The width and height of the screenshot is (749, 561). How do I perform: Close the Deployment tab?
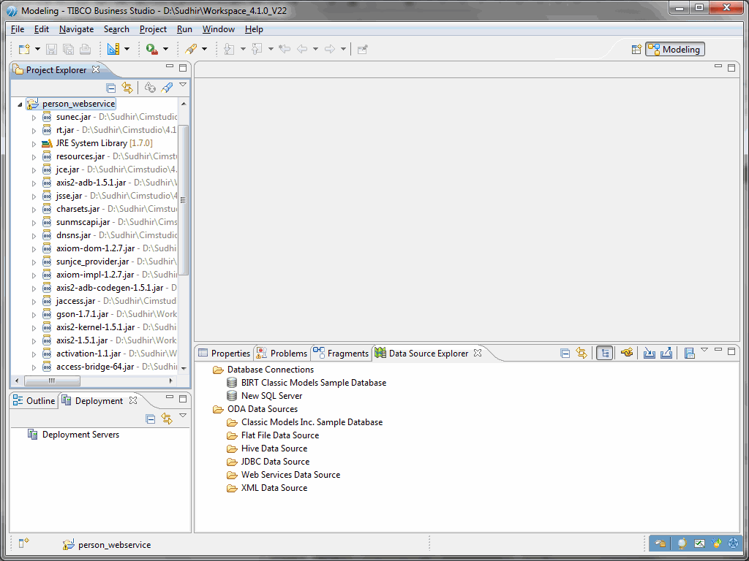[133, 401]
